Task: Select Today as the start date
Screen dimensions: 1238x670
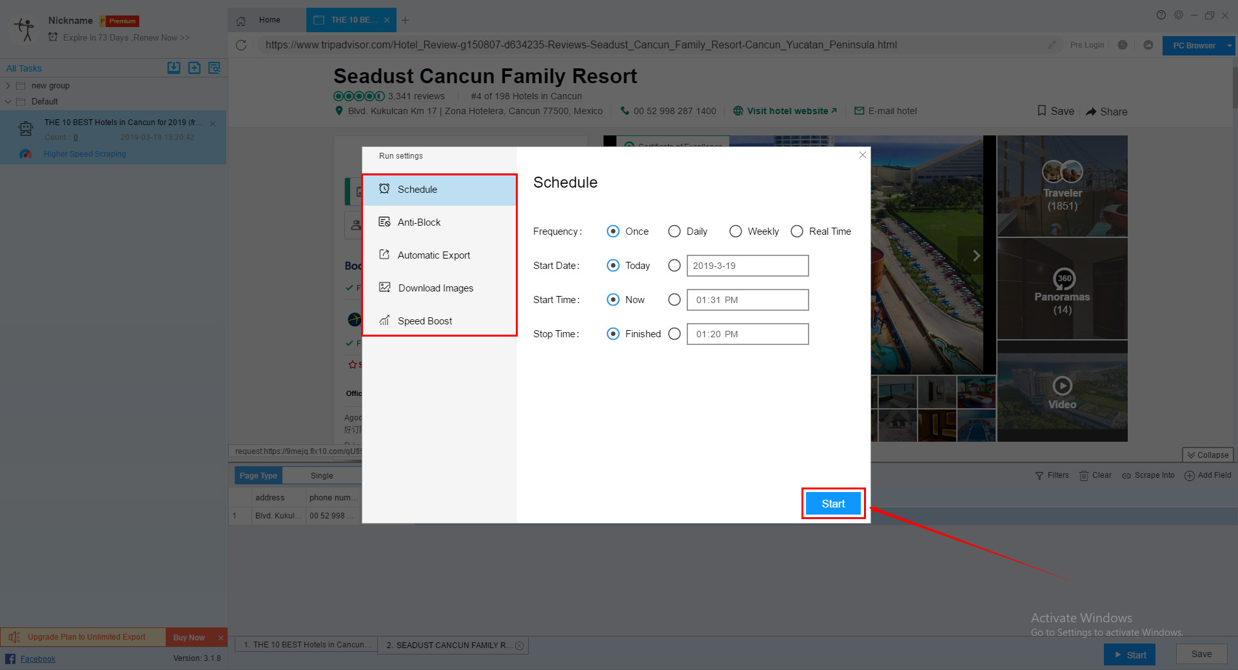Action: pyautogui.click(x=613, y=266)
